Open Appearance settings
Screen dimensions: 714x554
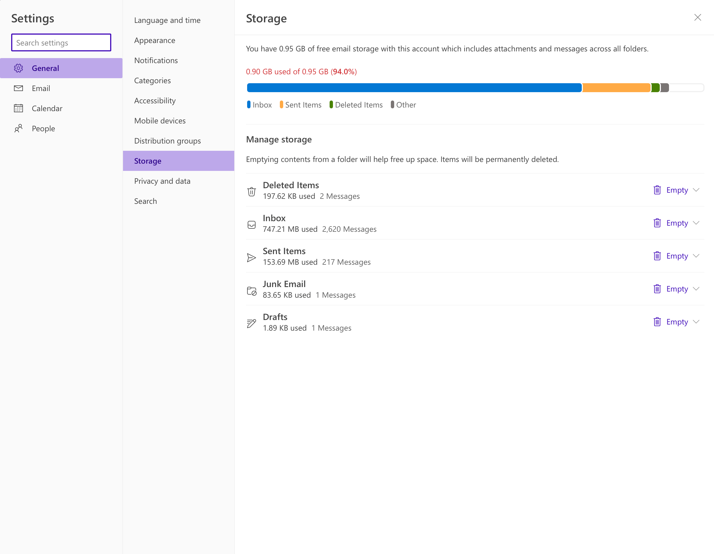tap(178, 40)
